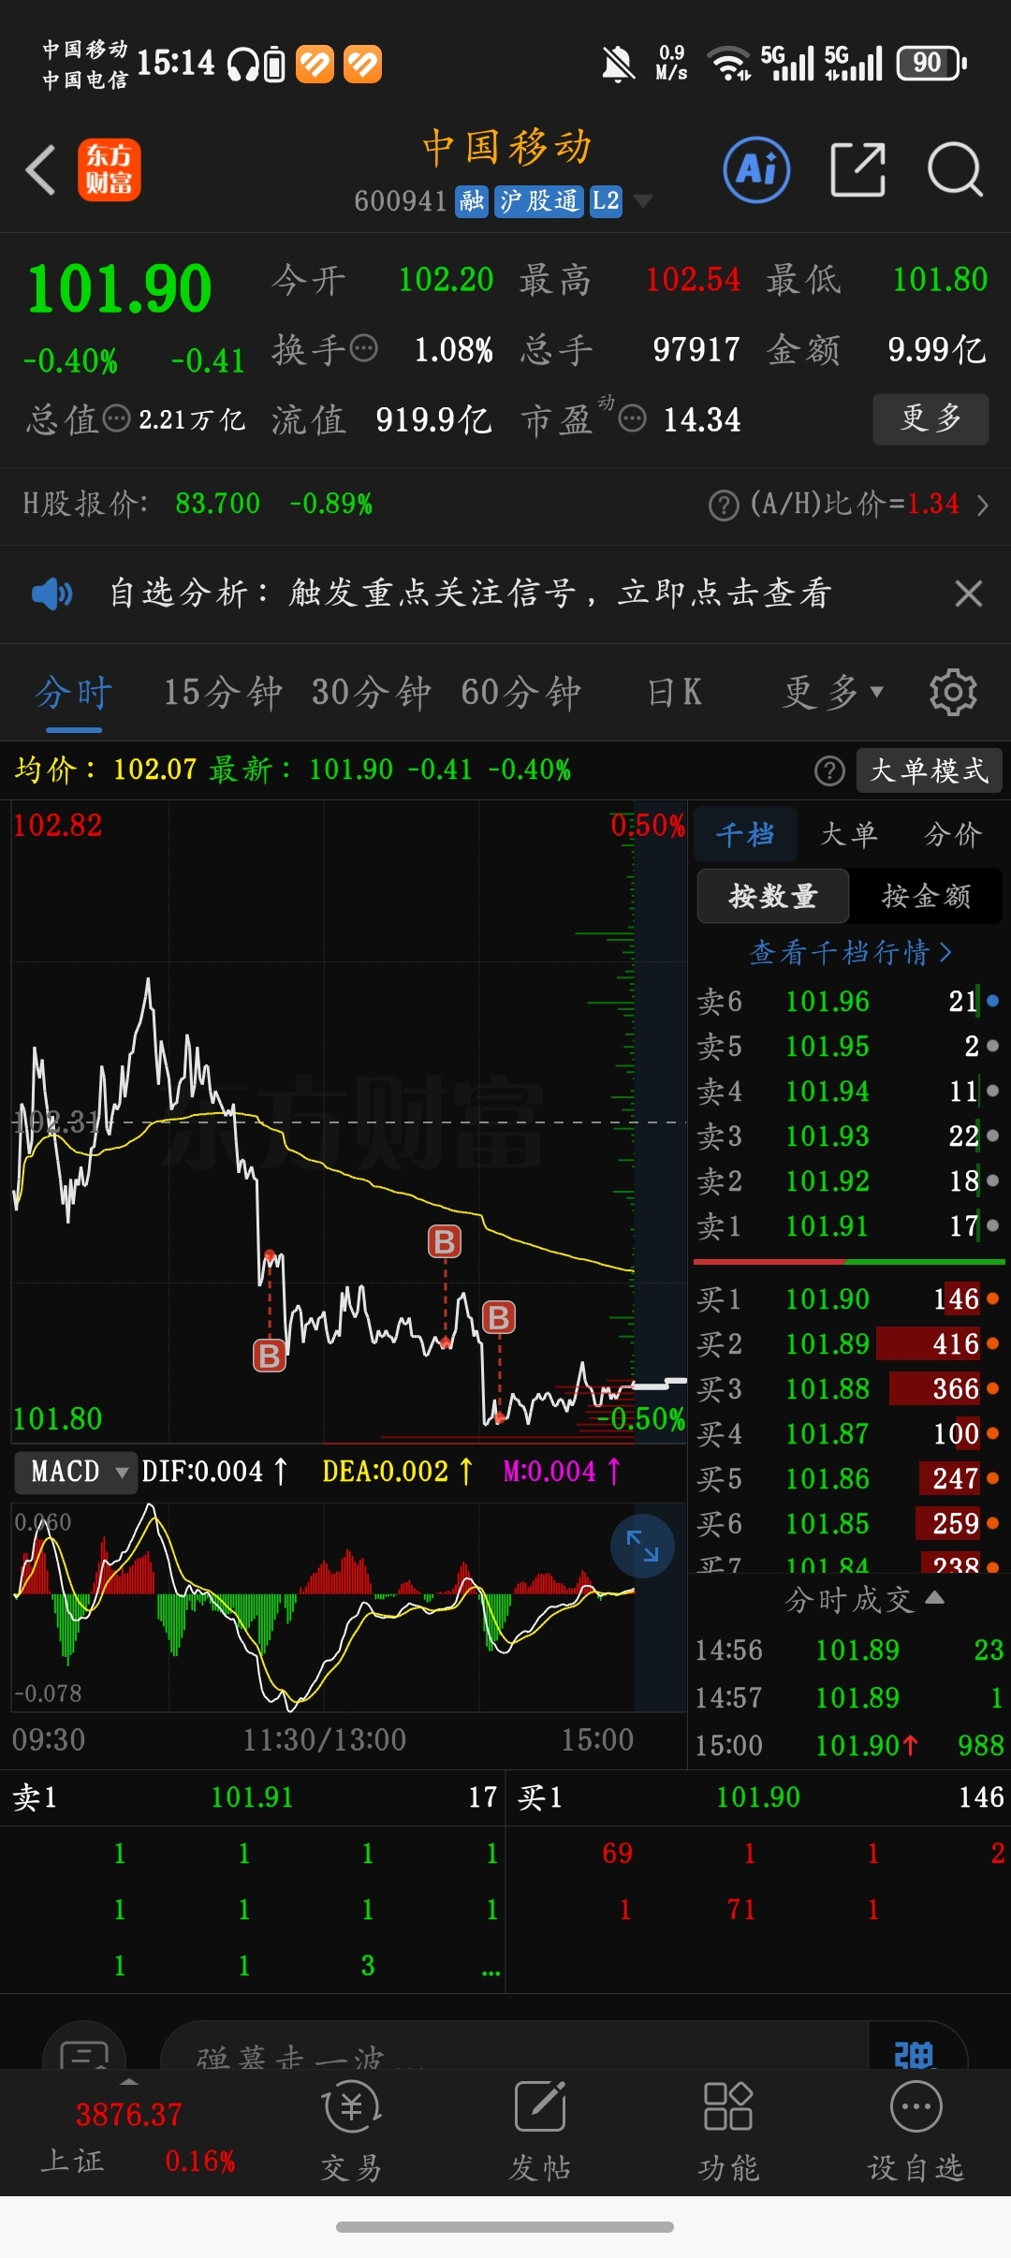Open 设自选 watchlist icon
Screen dimensions: 1011x2258
pyautogui.click(x=916, y=2133)
